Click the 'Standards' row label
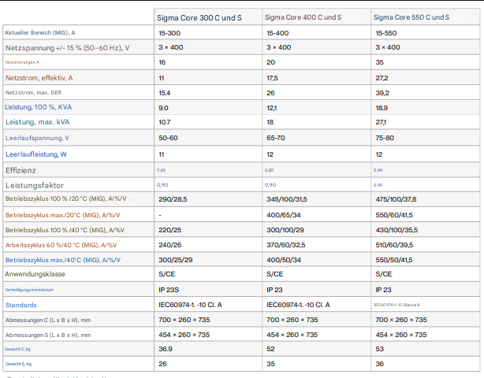This screenshot has width=484, height=378. point(21,306)
